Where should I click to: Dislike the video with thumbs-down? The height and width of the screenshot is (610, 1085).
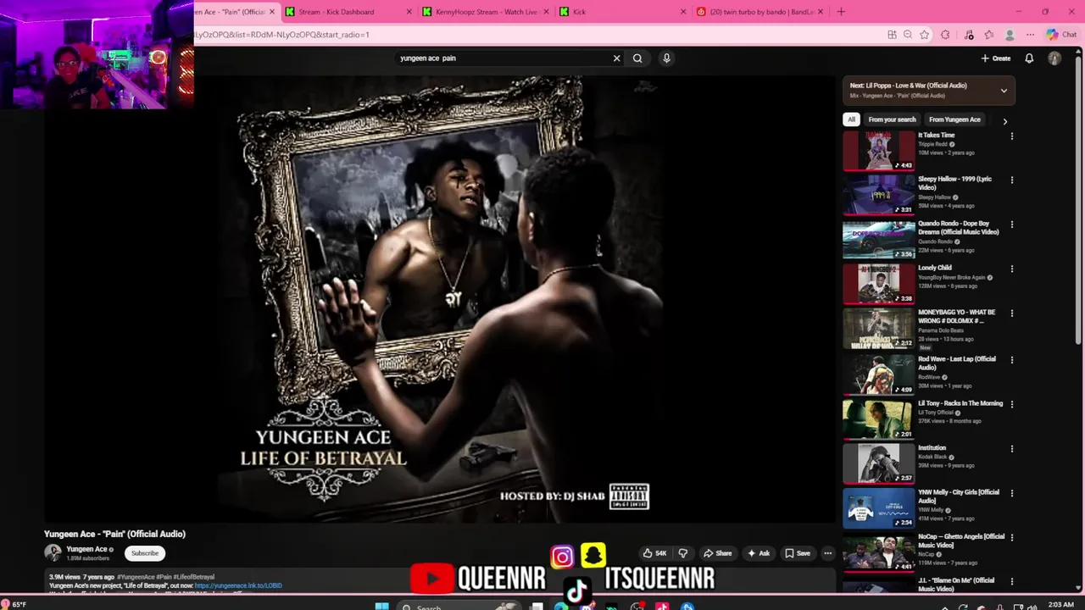click(682, 553)
